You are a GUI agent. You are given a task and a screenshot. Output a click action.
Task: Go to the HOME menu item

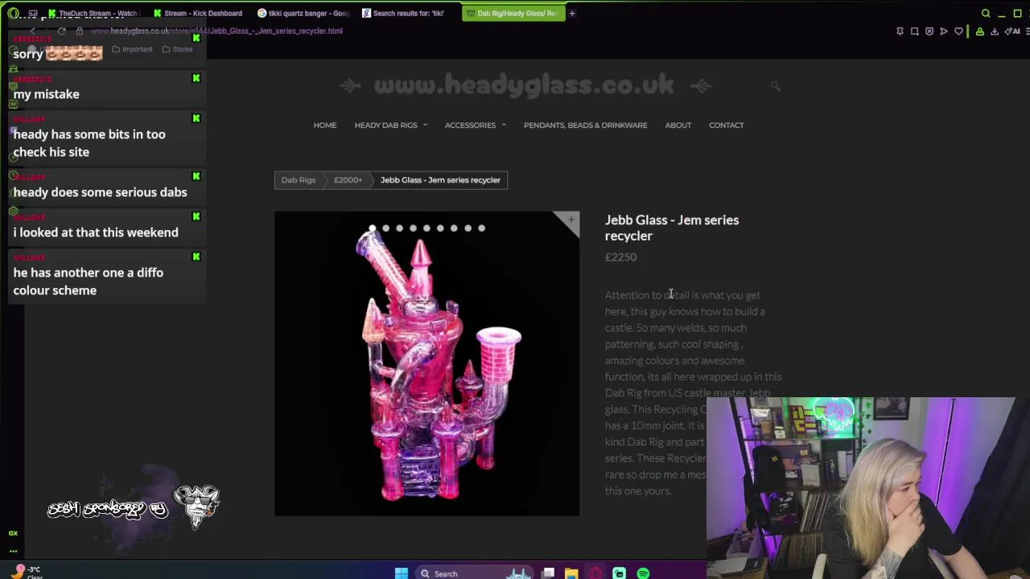click(x=325, y=125)
